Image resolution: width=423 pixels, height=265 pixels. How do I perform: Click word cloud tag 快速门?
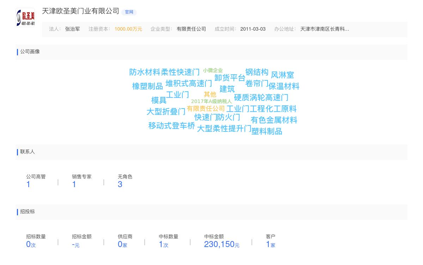[x=206, y=117]
